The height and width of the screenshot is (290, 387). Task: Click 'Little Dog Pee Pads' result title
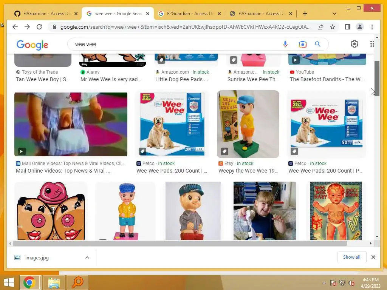(x=182, y=79)
